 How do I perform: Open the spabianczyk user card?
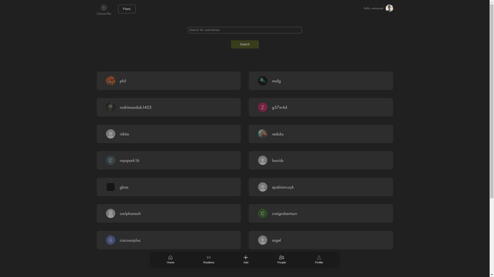click(x=321, y=187)
